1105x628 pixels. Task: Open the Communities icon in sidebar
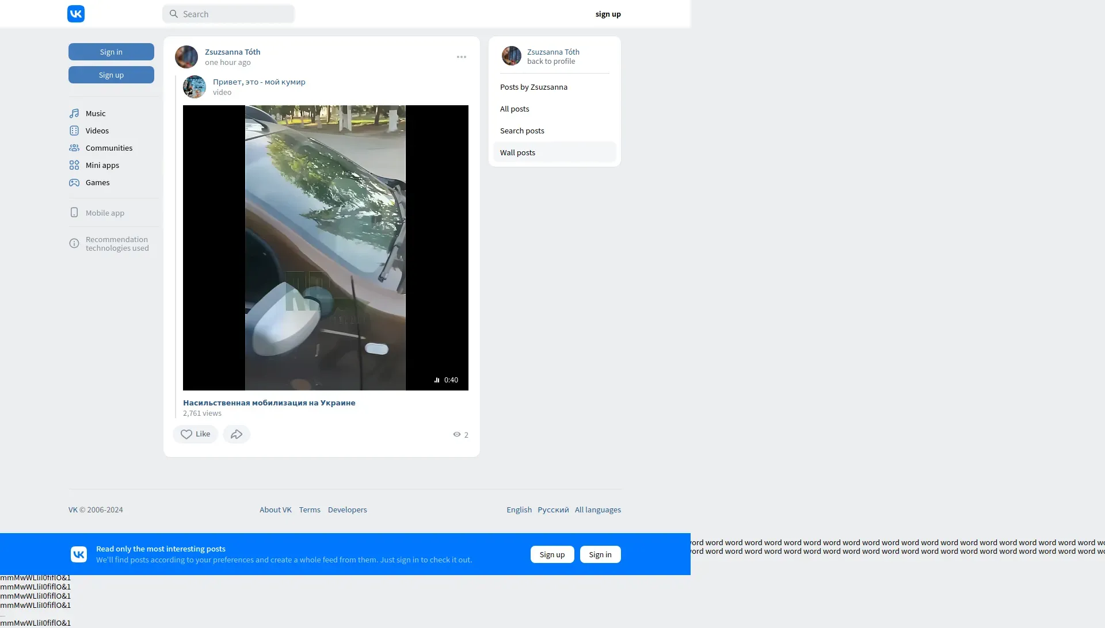[x=74, y=148]
